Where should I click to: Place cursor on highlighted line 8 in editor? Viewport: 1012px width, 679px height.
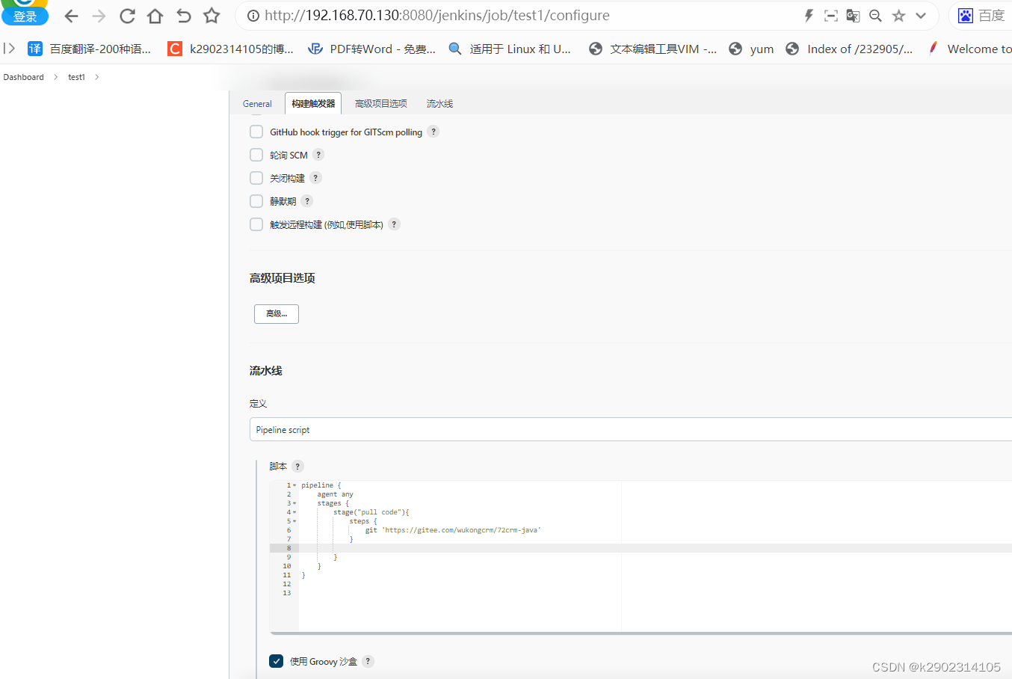coord(655,548)
